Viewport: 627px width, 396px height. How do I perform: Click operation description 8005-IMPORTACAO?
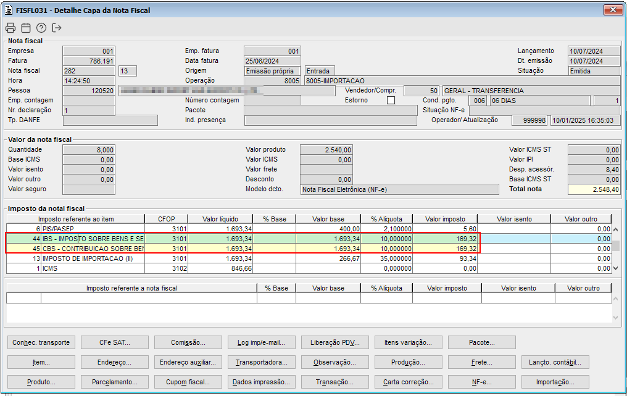click(463, 81)
